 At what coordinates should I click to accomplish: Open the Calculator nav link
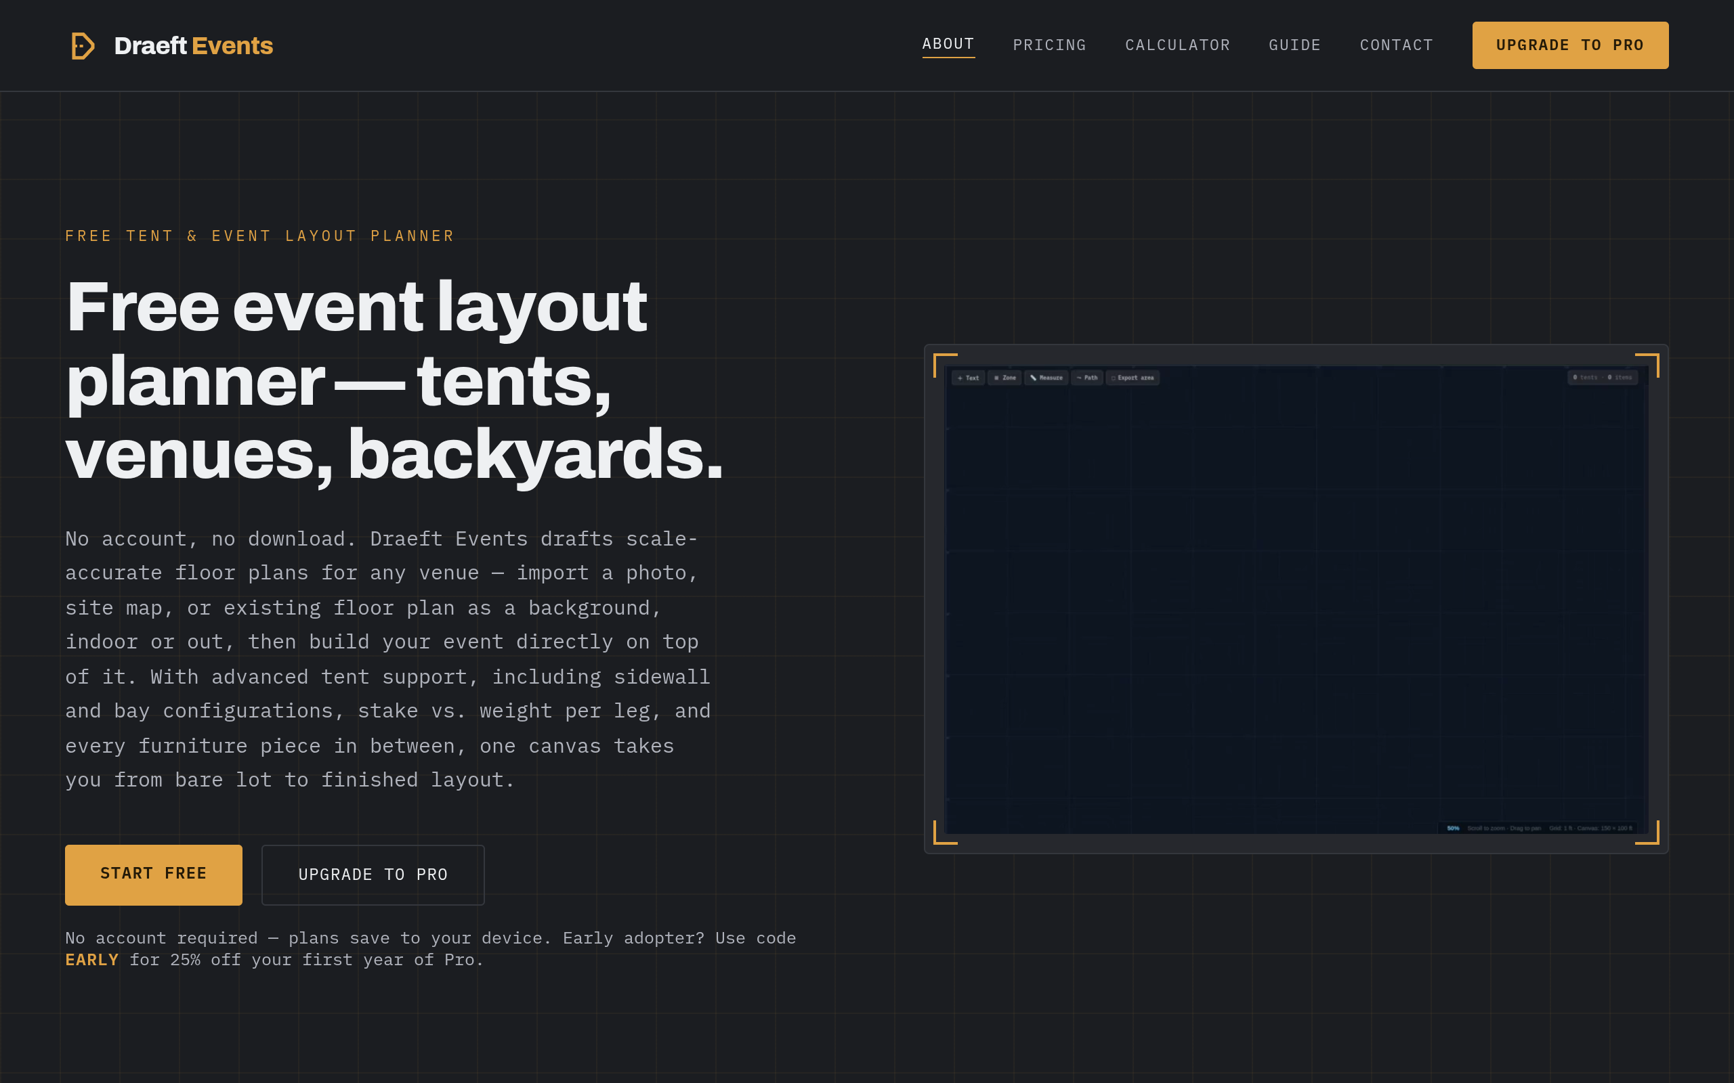click(1177, 45)
